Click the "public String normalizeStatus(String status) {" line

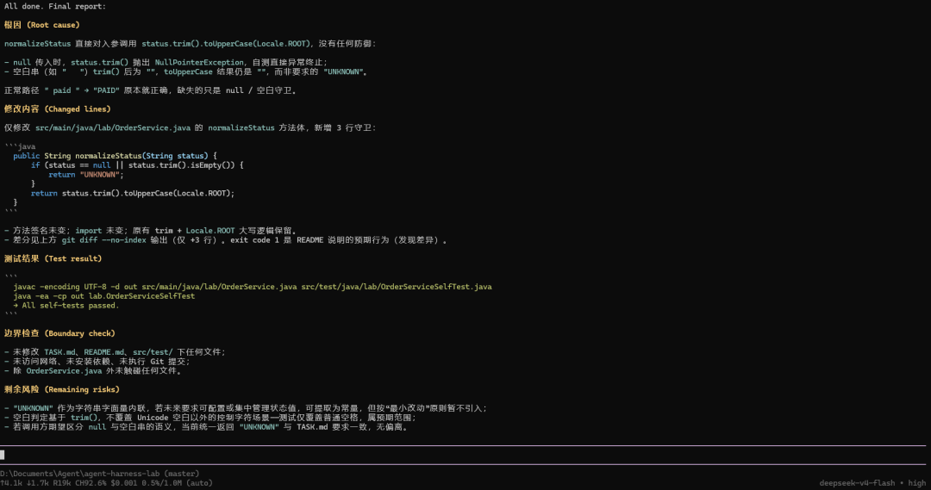coord(116,156)
